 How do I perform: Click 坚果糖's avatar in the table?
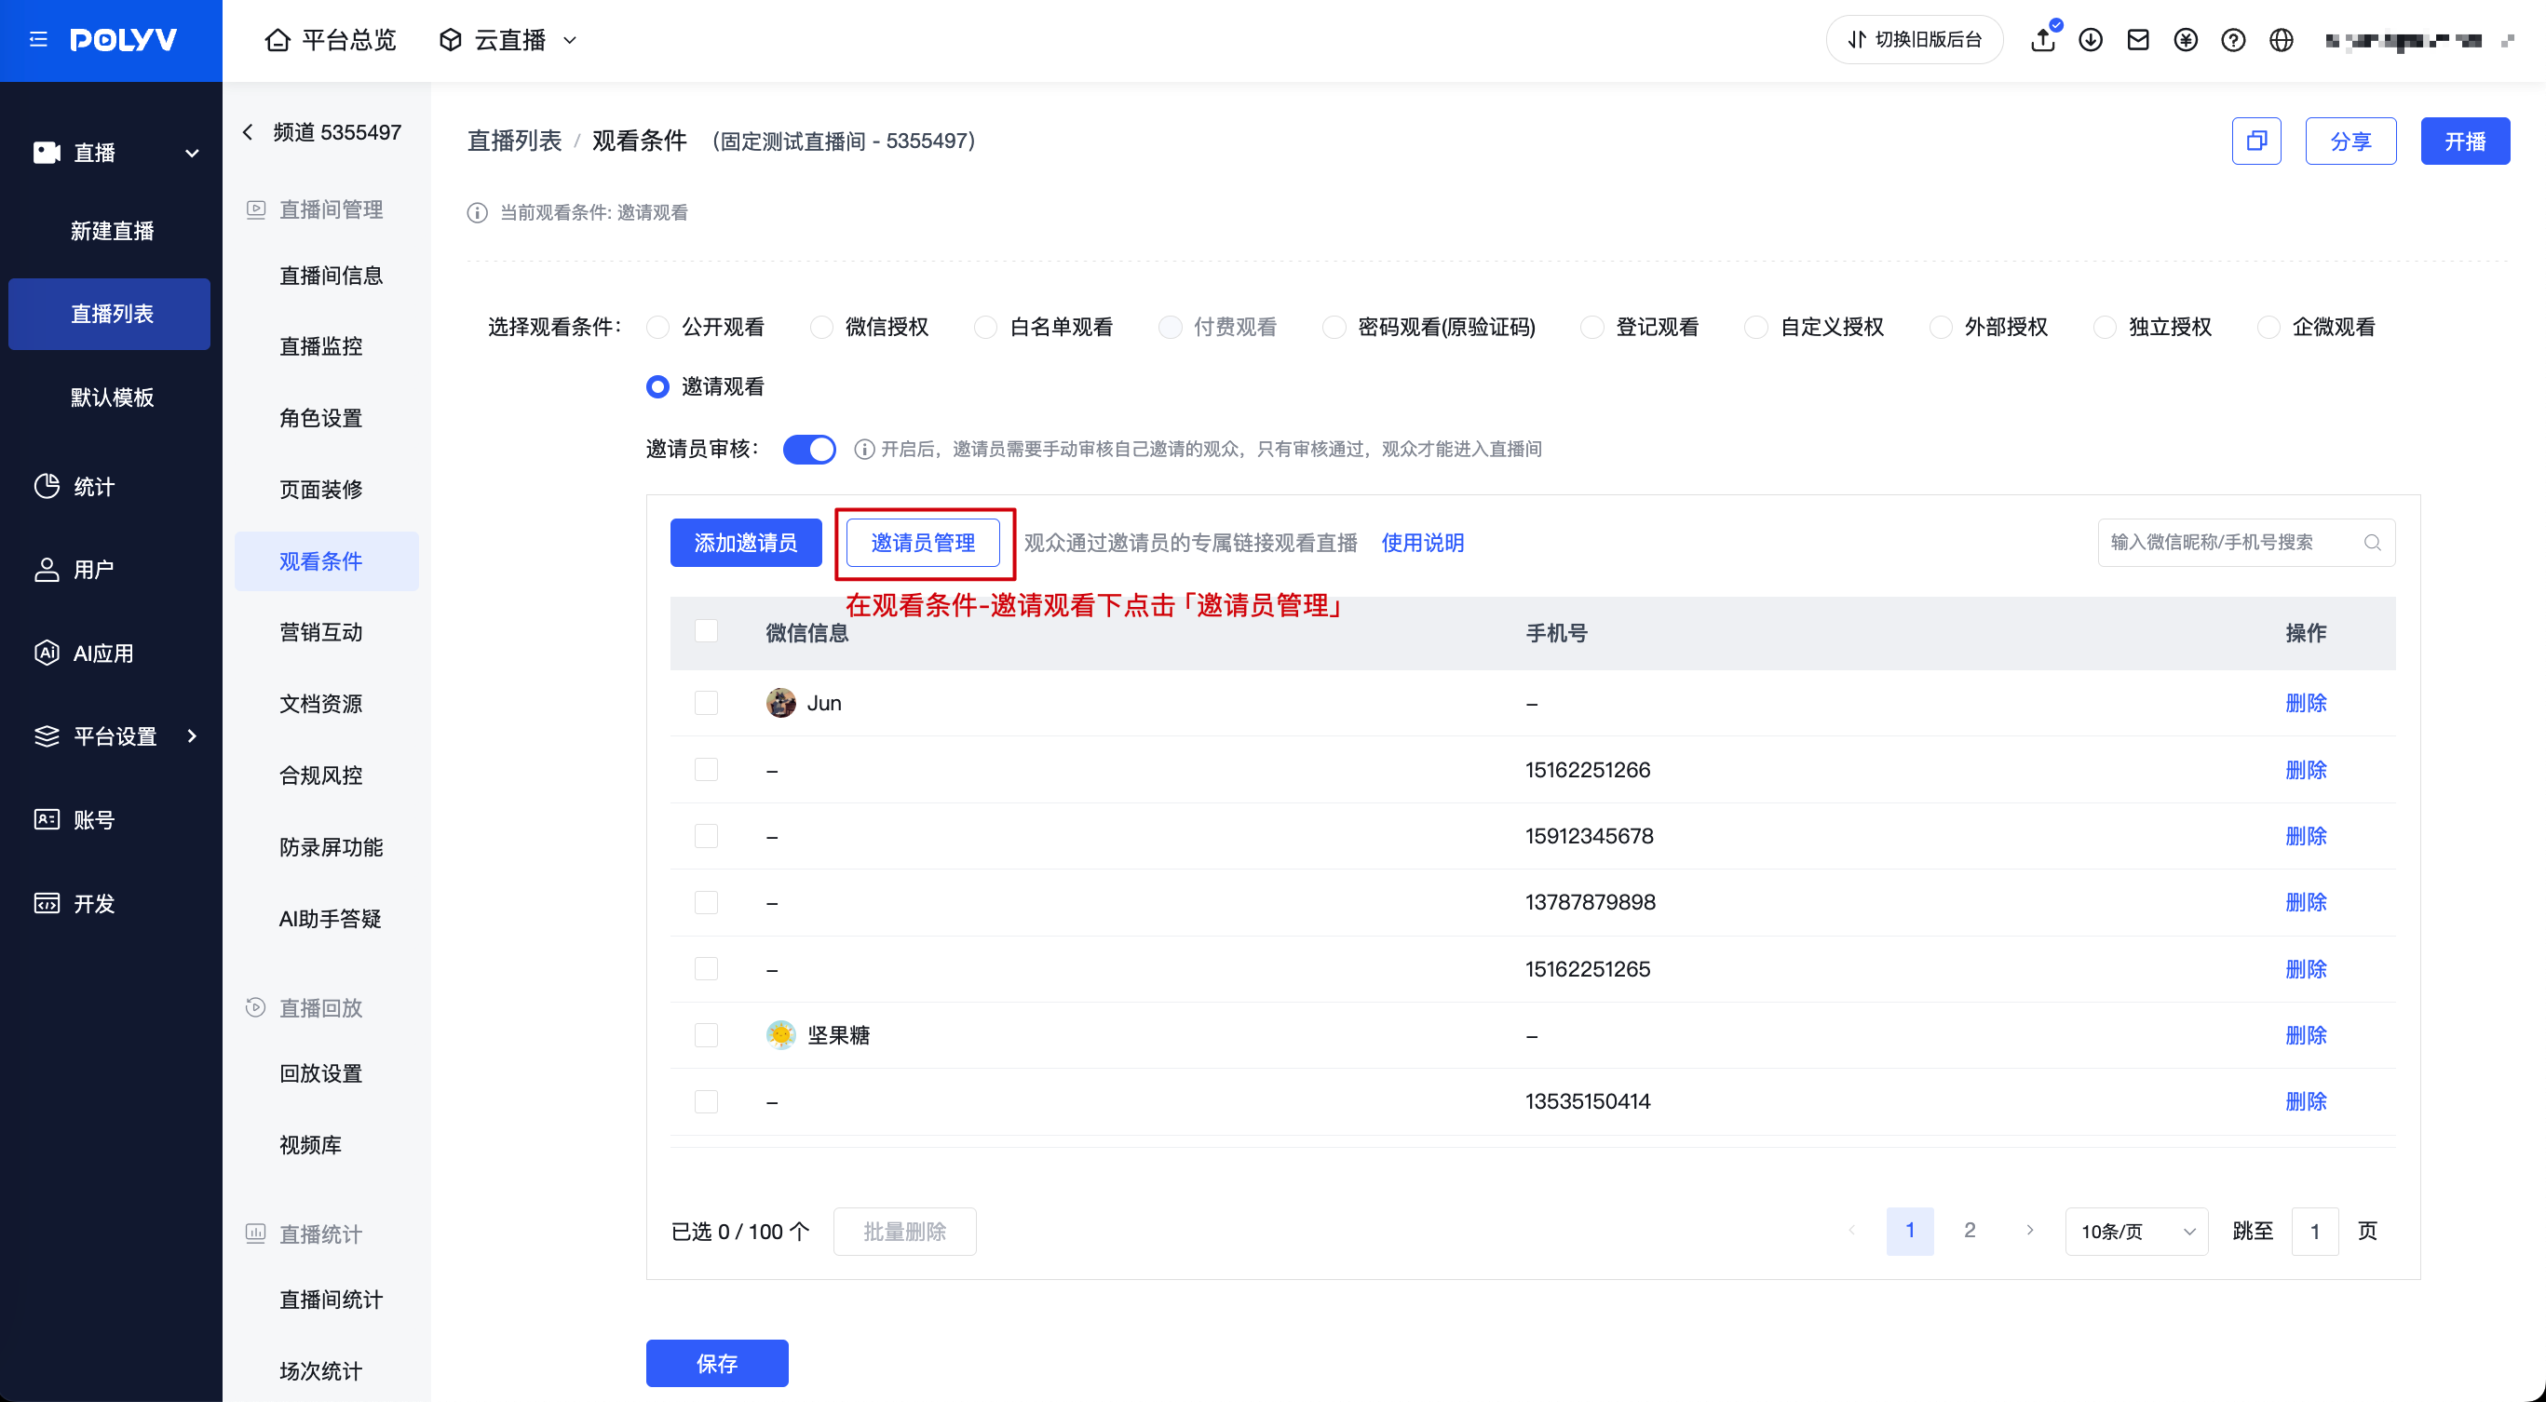tap(780, 1034)
